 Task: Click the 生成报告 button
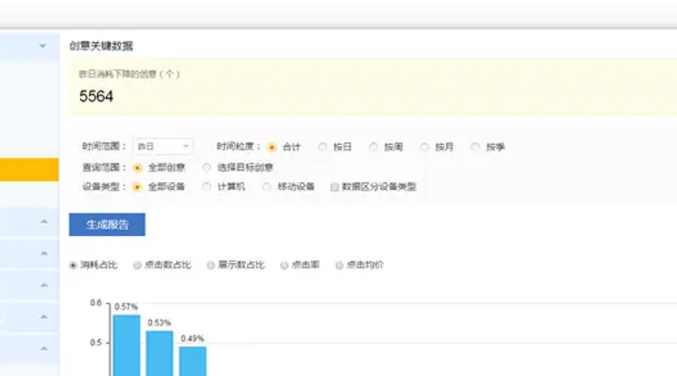point(107,225)
